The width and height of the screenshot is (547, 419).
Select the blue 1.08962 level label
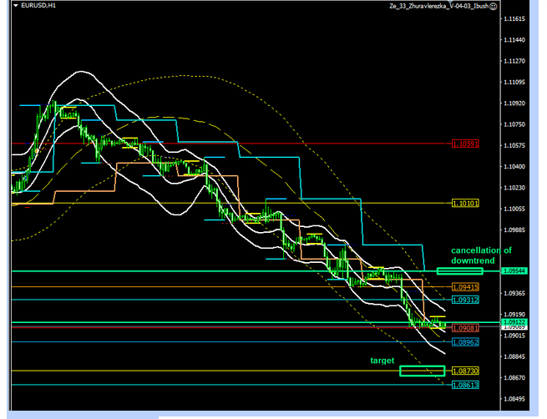pos(464,342)
